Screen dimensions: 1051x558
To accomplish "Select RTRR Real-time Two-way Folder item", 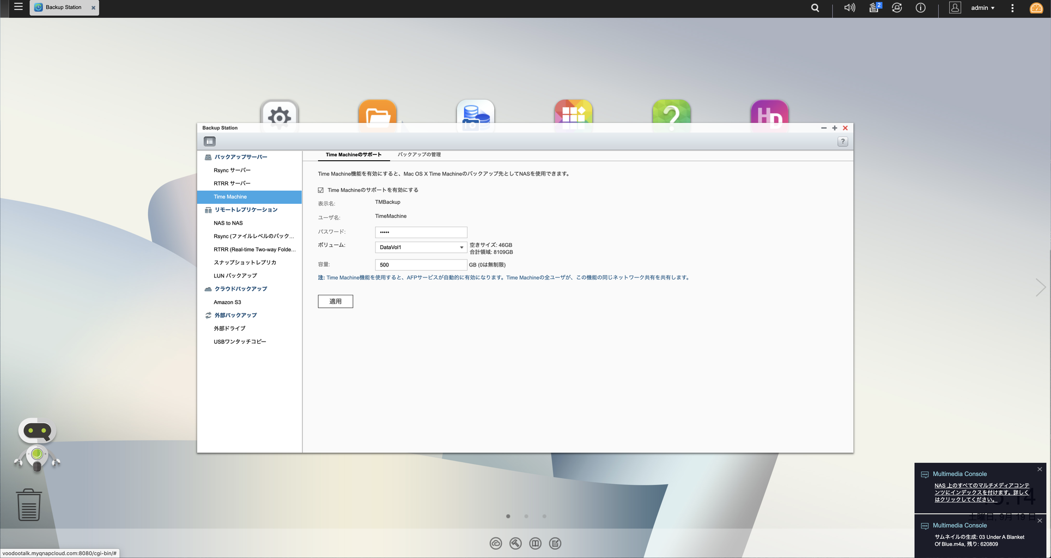I will point(254,250).
